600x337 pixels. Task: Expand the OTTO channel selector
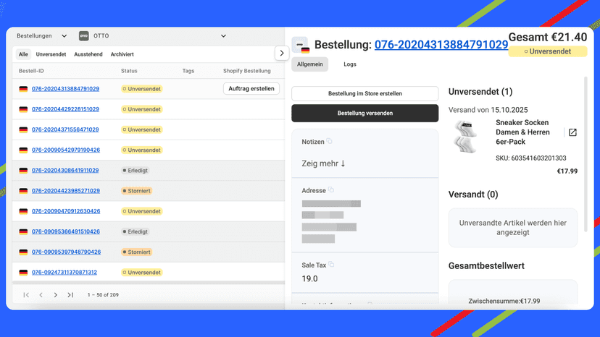click(223, 36)
